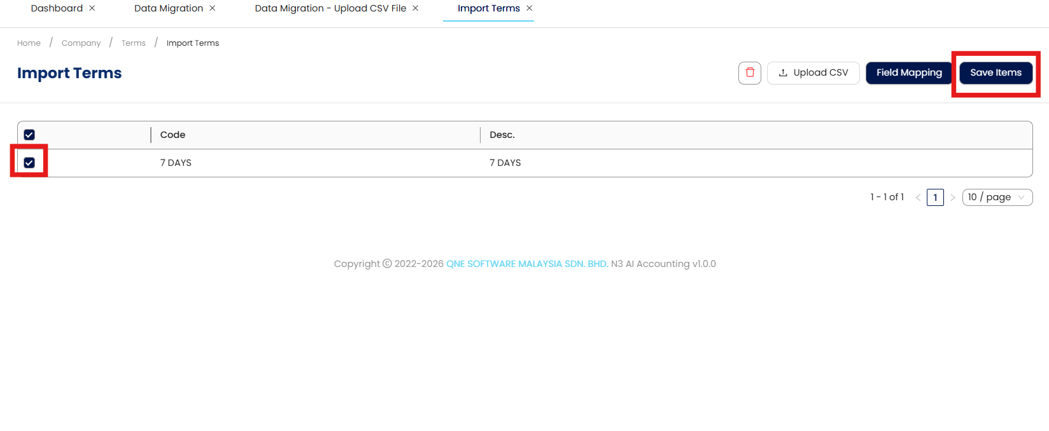Image resolution: width=1049 pixels, height=431 pixels.
Task: Uncheck the 7 DAYS row checkbox
Action: pyautogui.click(x=29, y=163)
